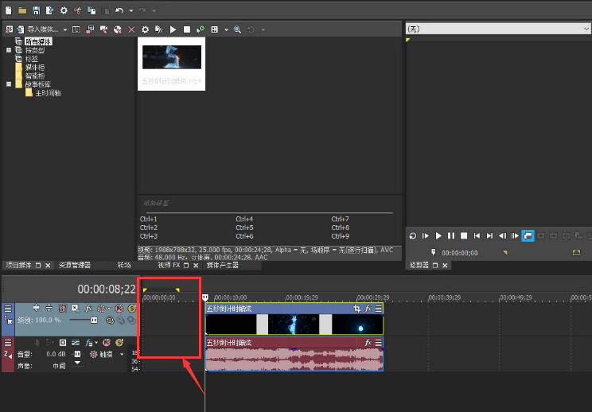Switch to the 视频 FX tab
The height and width of the screenshot is (412, 592).
click(169, 265)
